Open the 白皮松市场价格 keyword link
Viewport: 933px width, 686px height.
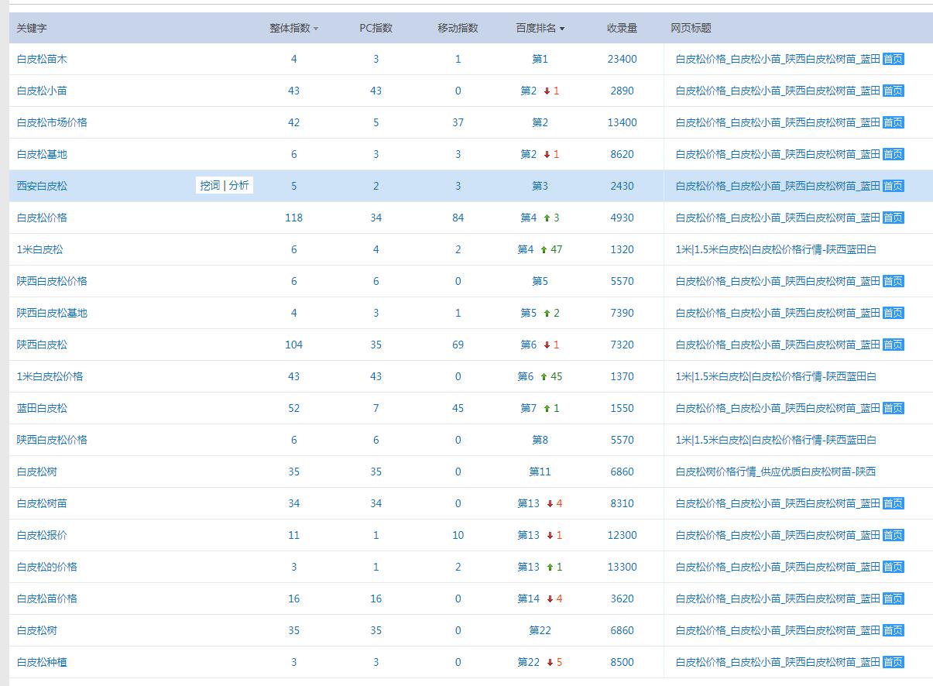coord(52,122)
